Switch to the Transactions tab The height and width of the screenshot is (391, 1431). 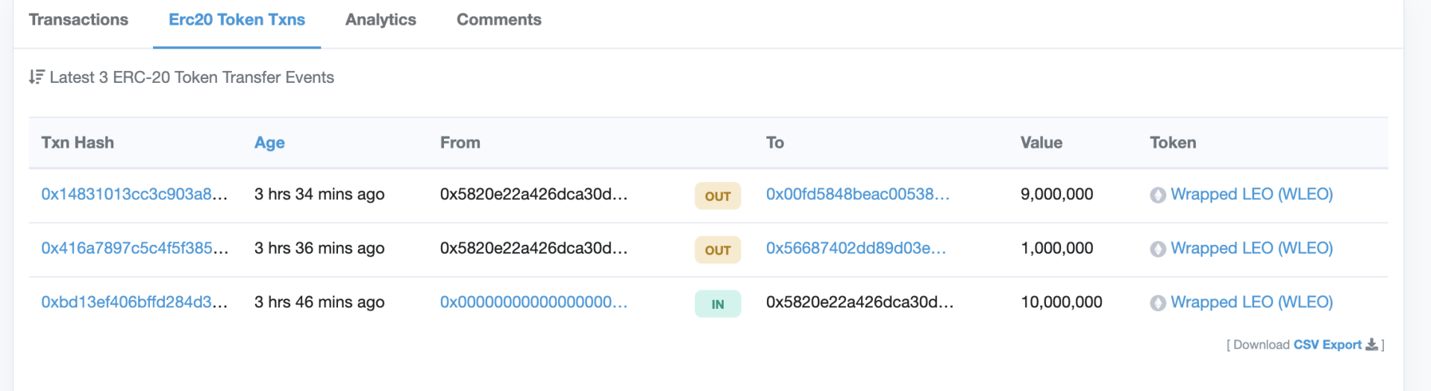78,20
